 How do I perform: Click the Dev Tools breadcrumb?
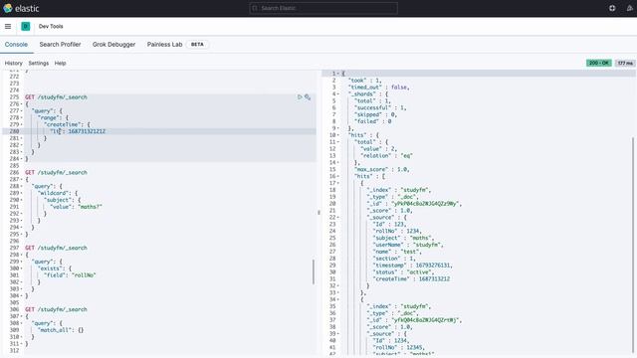click(x=51, y=27)
